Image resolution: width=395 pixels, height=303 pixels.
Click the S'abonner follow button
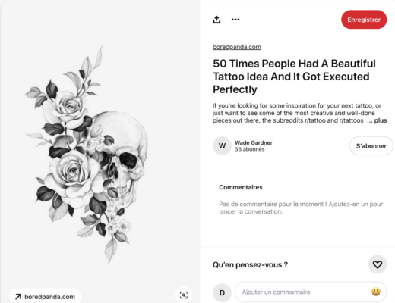pos(371,146)
